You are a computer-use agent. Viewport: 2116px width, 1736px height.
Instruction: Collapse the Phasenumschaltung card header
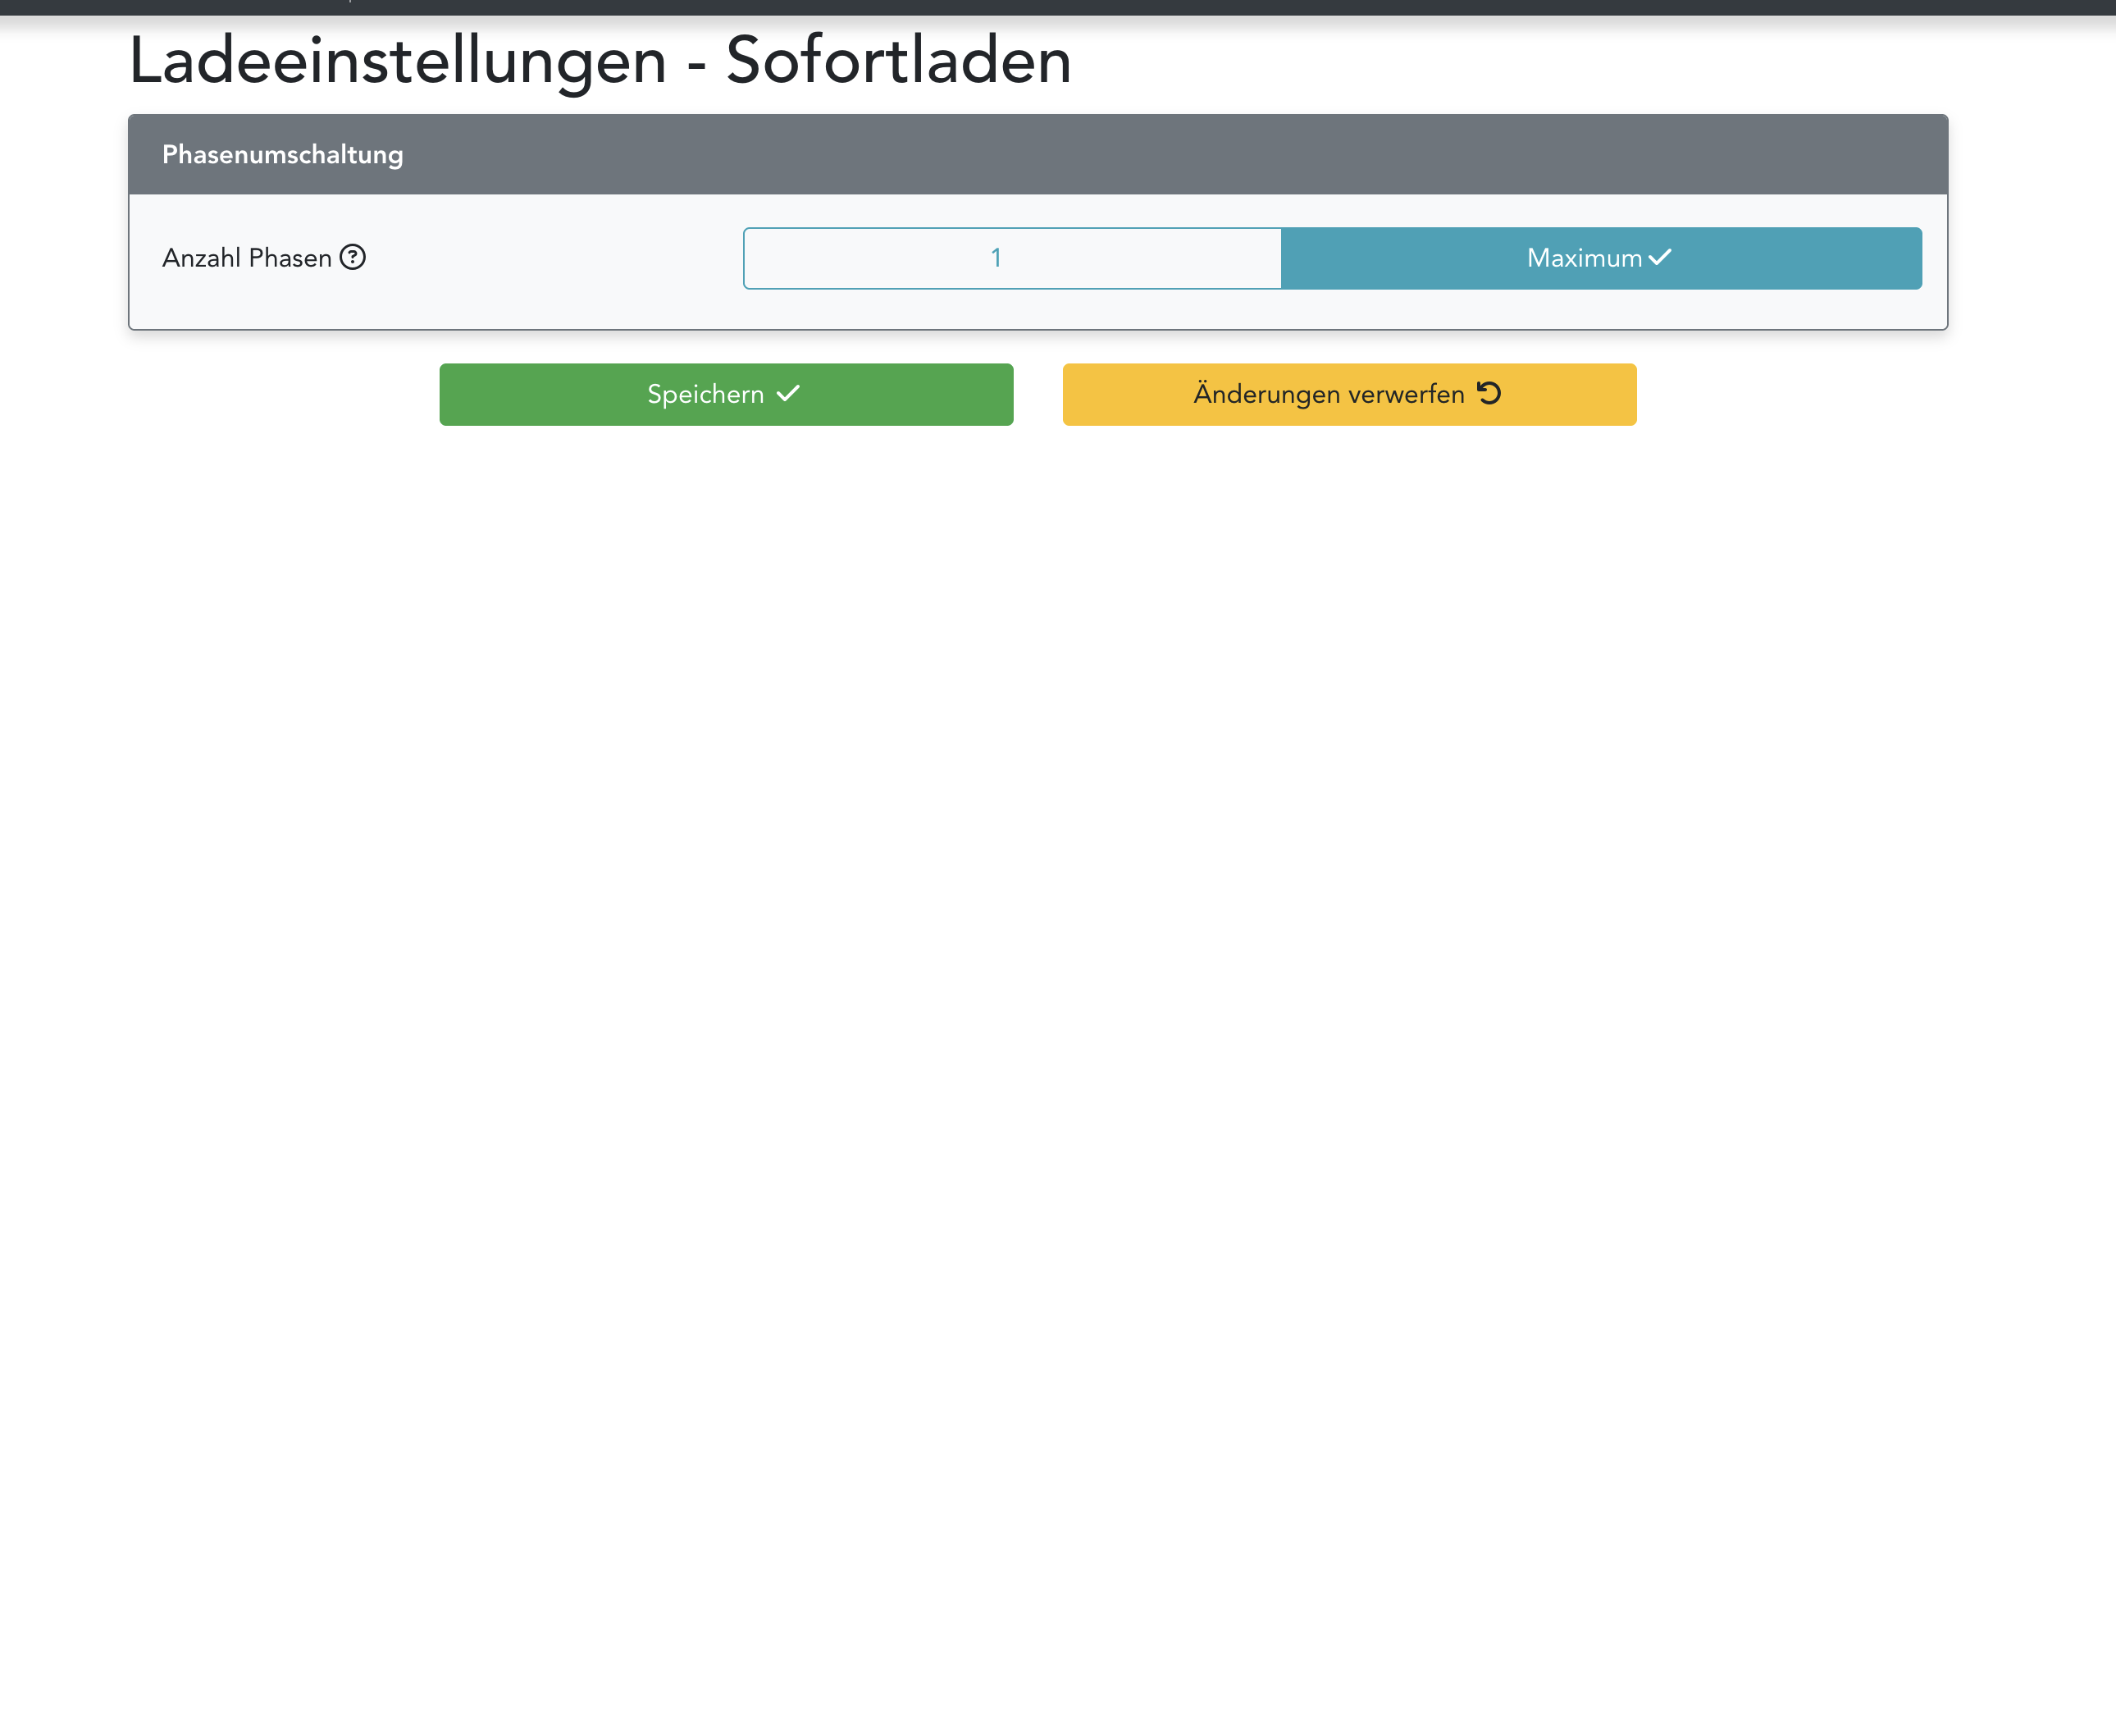click(x=1037, y=154)
